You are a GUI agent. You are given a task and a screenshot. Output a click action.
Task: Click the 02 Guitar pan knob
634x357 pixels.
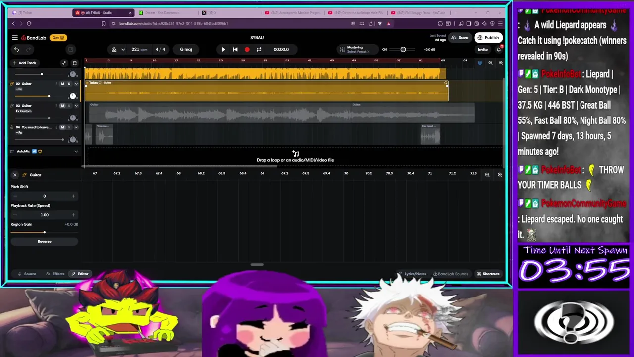[x=73, y=96]
